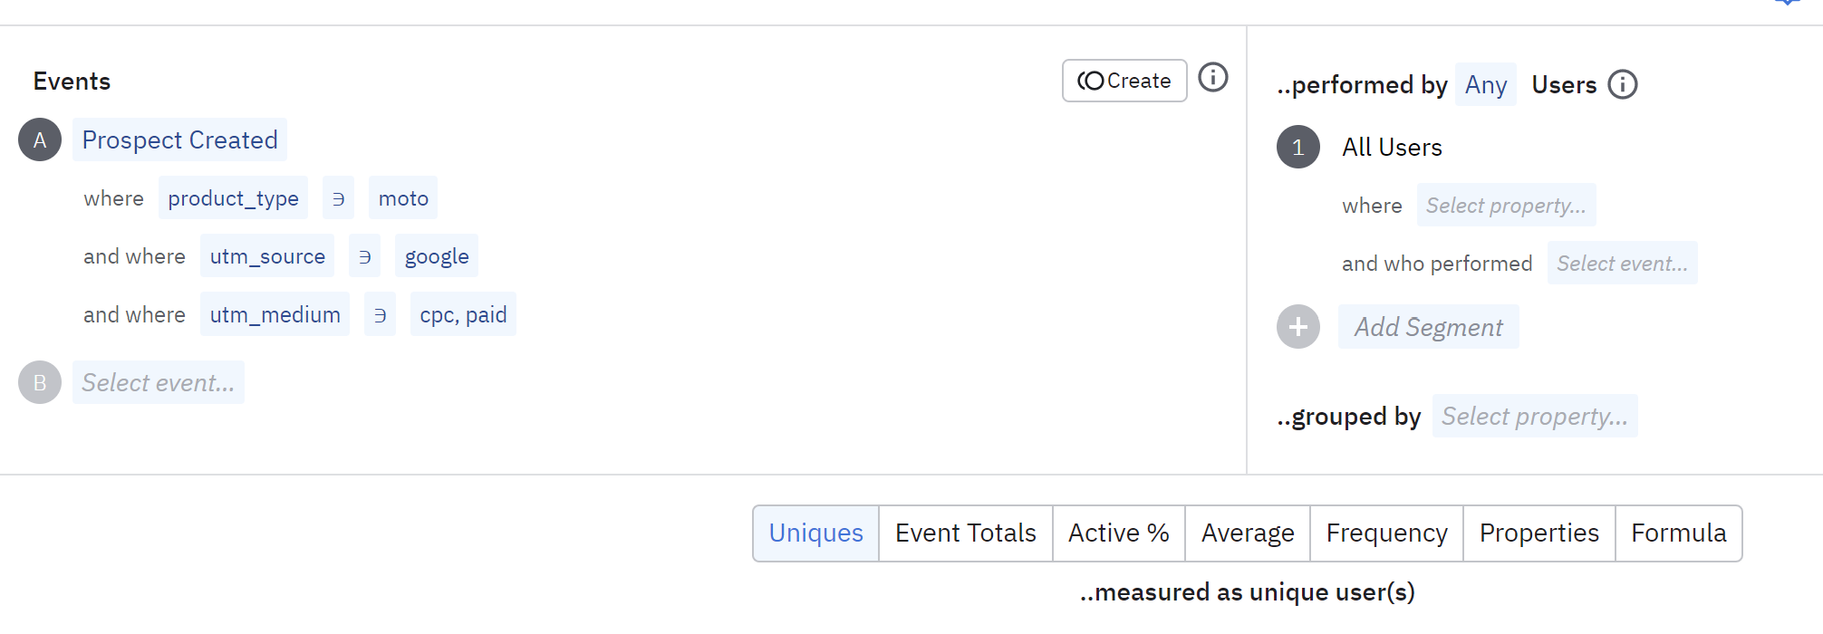Screen dimensions: 1823x634
Task: Open the grouped by Select property dropdown
Action: (1534, 416)
